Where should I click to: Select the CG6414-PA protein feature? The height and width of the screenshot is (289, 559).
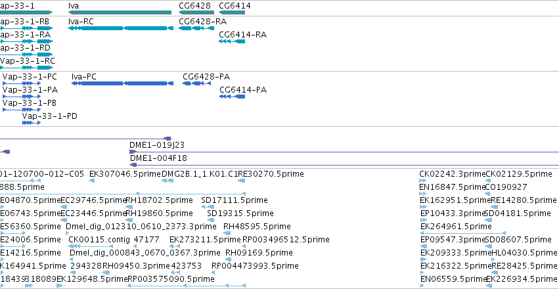(x=232, y=97)
